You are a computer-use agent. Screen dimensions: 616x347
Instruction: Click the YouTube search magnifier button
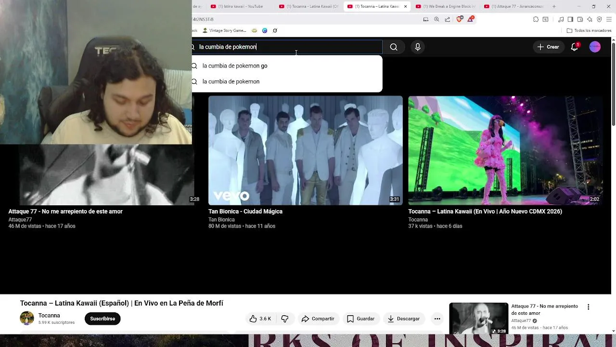tap(394, 47)
